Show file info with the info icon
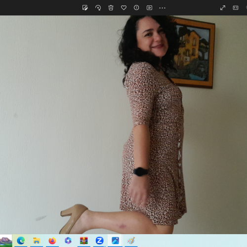The image size is (247, 247). coord(136,7)
